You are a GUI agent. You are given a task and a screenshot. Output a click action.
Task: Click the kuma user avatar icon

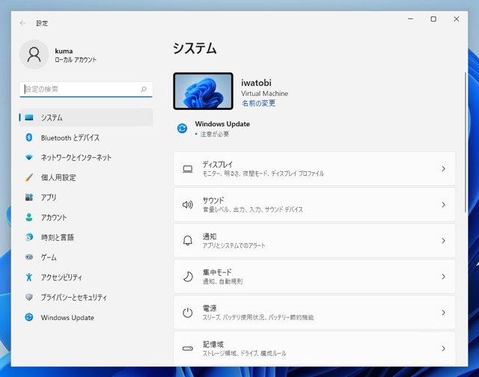point(34,55)
